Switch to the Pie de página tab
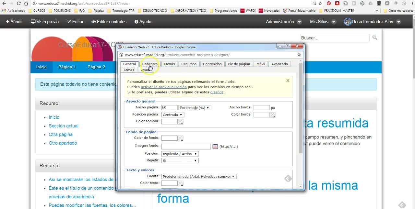 (x=239, y=64)
